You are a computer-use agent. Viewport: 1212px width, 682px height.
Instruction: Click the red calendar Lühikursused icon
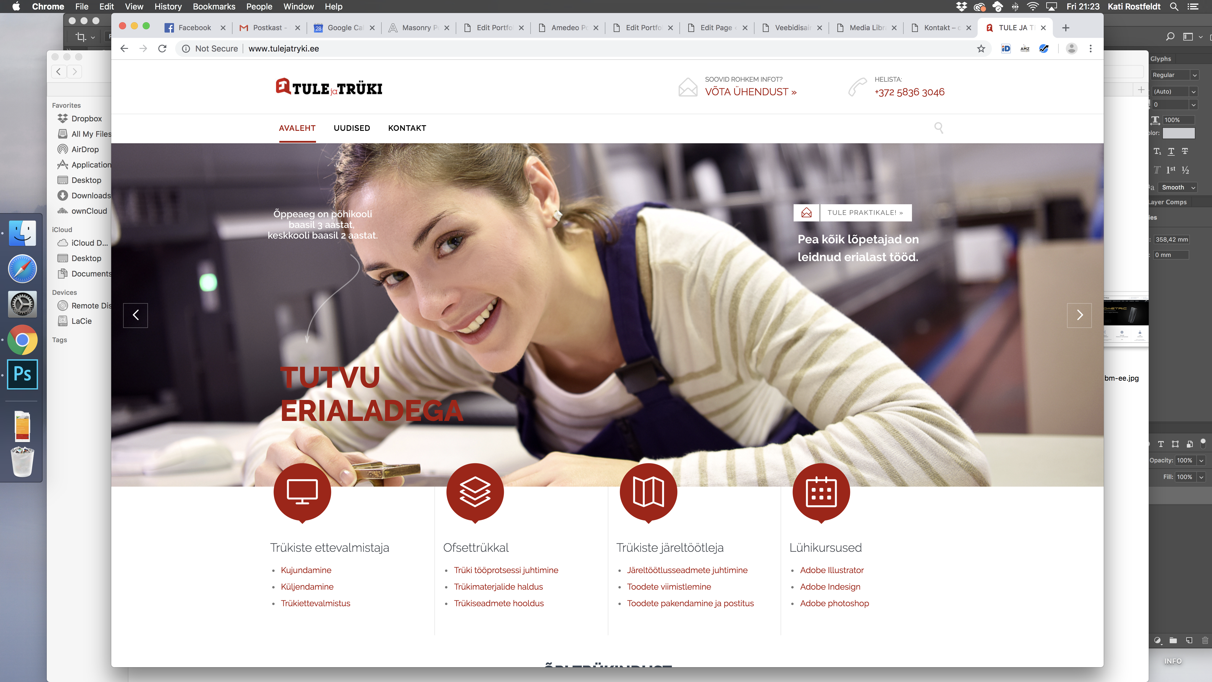click(x=821, y=491)
